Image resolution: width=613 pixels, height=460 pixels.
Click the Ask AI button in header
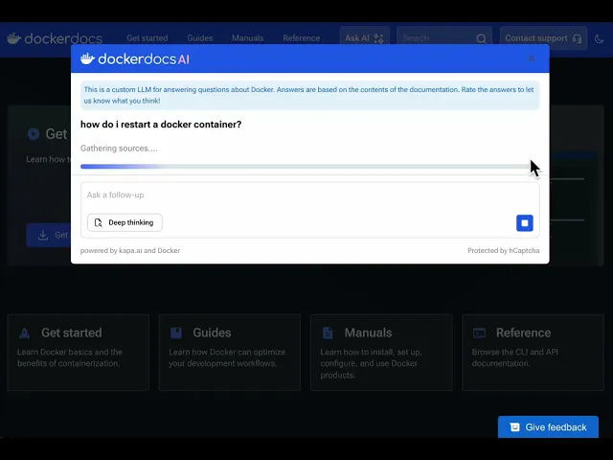coord(364,38)
